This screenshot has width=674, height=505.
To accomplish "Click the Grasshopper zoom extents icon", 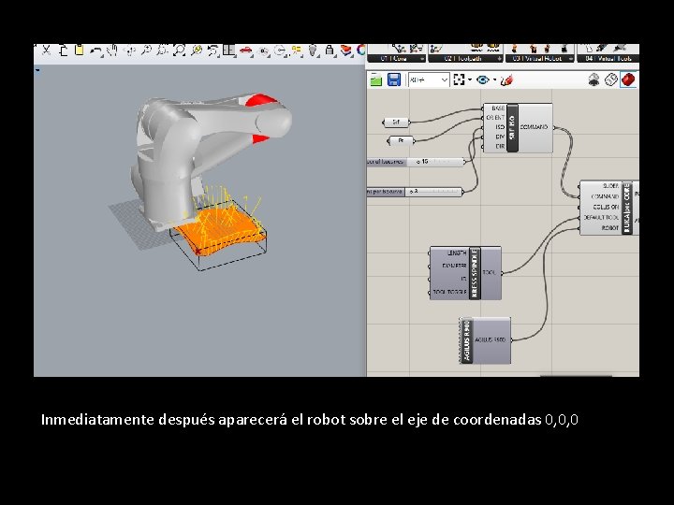I will tap(459, 79).
